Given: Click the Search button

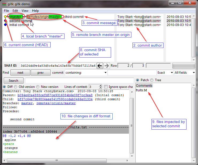Looking at the screenshot, I should click(13, 80).
